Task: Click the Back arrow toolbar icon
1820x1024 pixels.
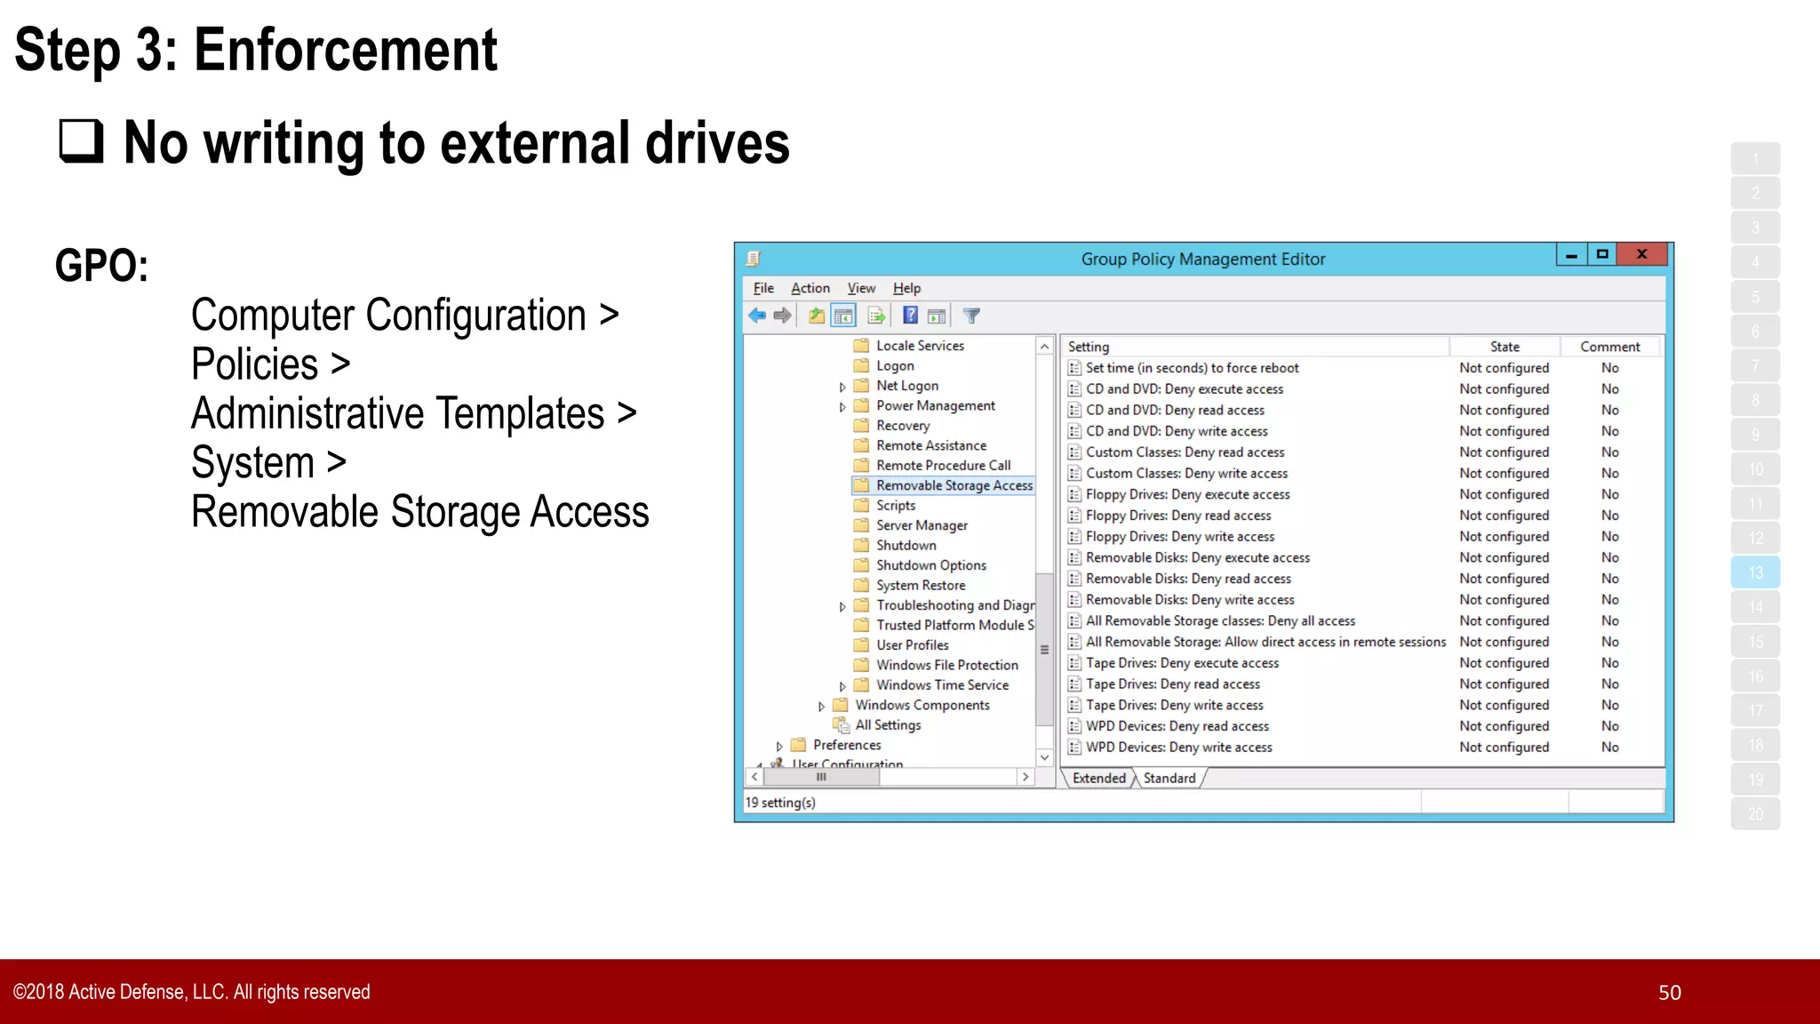Action: tap(757, 316)
